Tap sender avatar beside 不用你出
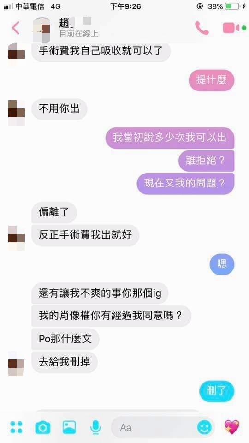Screen dimensions: 249x443 point(17,113)
